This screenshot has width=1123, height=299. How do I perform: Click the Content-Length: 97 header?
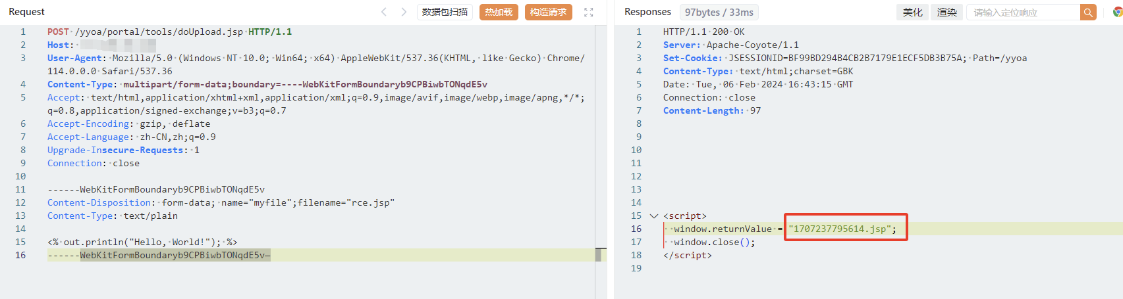[712, 110]
